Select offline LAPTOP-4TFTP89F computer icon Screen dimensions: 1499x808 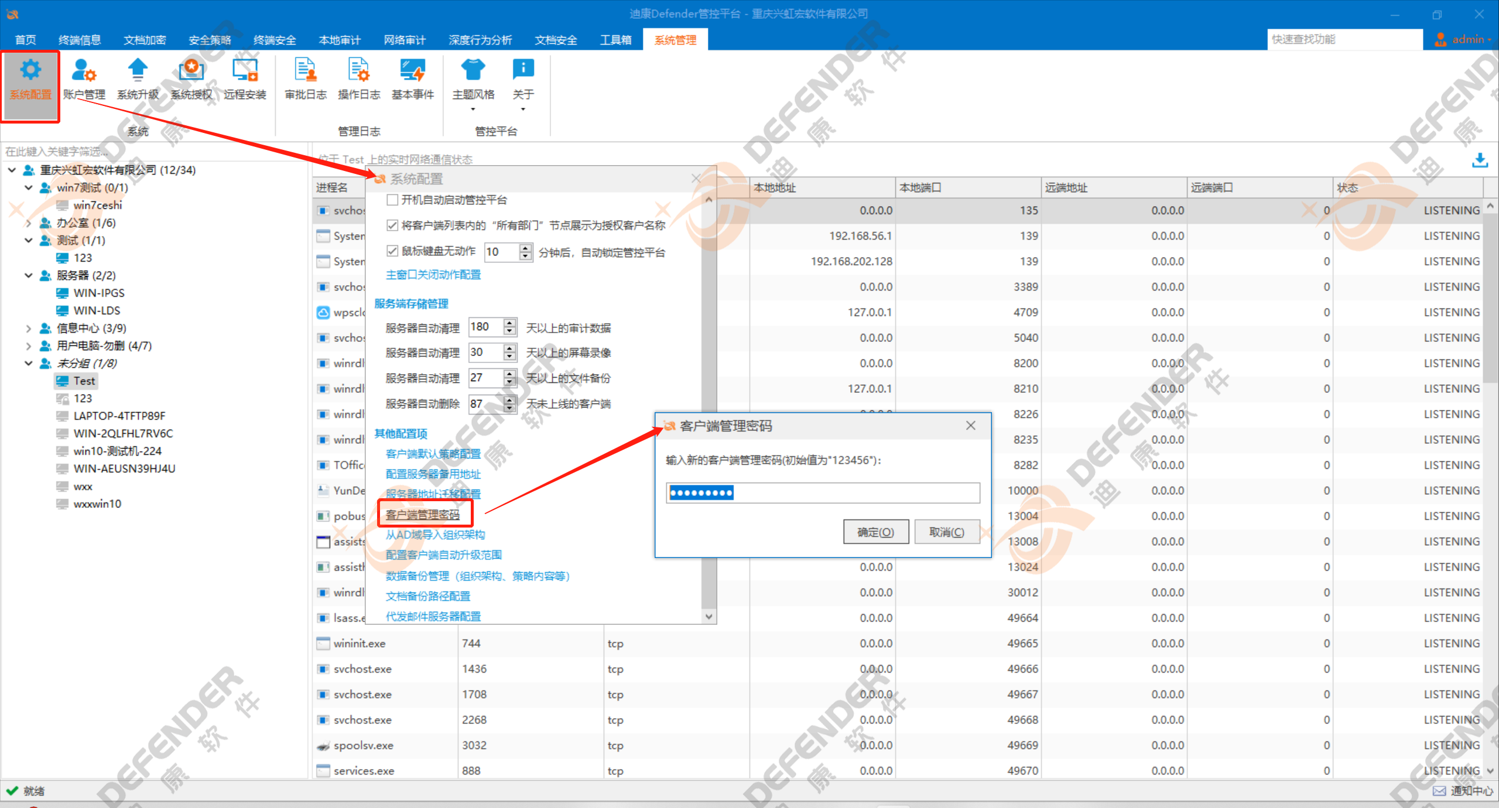click(x=63, y=416)
